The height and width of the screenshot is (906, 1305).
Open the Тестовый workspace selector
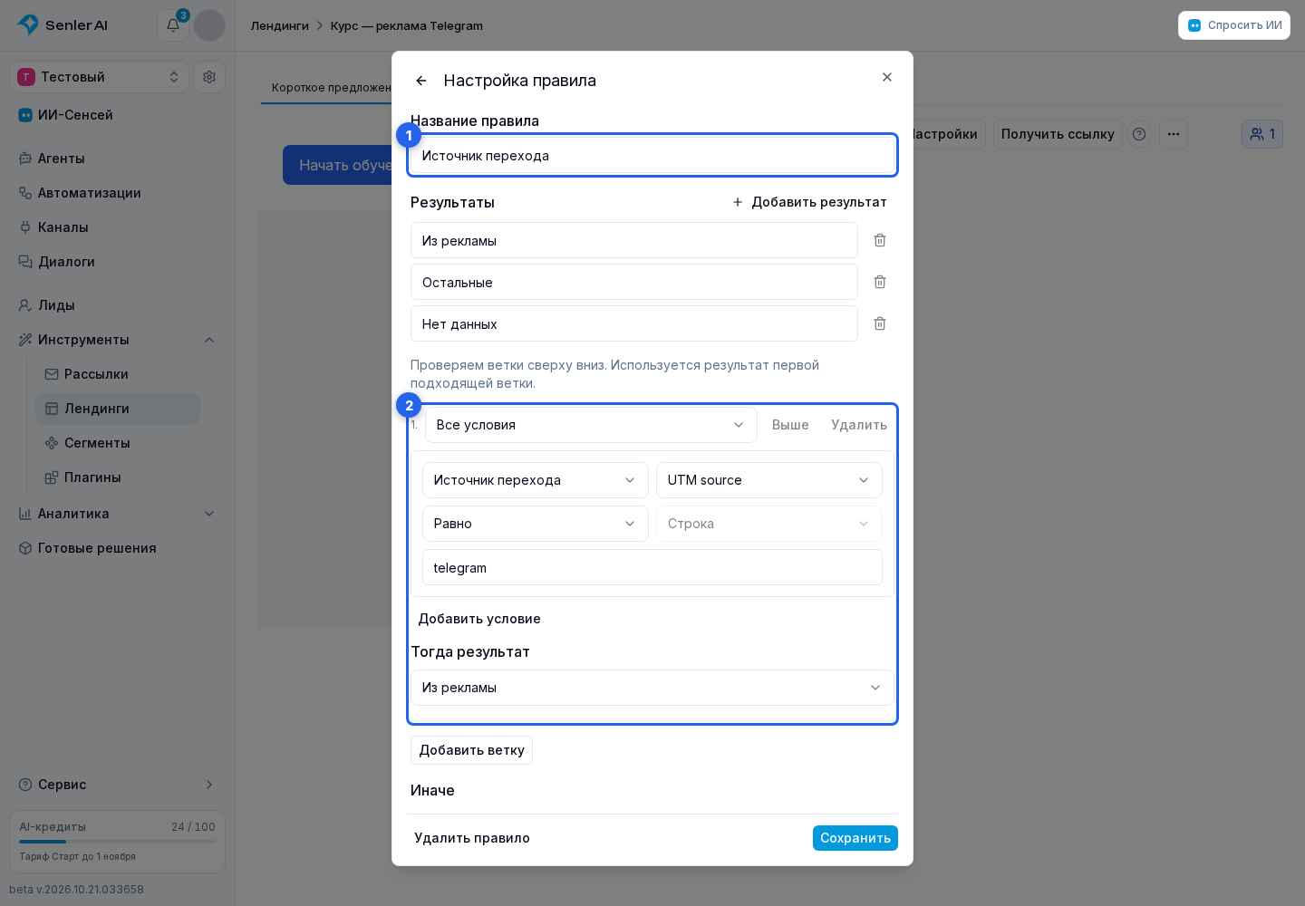coord(100,77)
